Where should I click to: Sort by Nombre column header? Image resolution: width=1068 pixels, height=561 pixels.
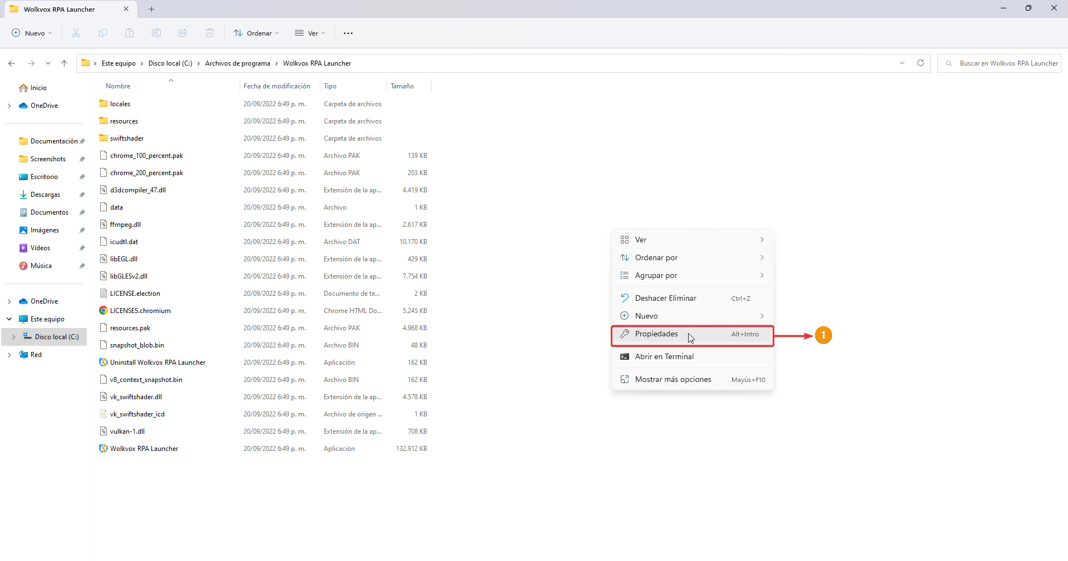118,86
